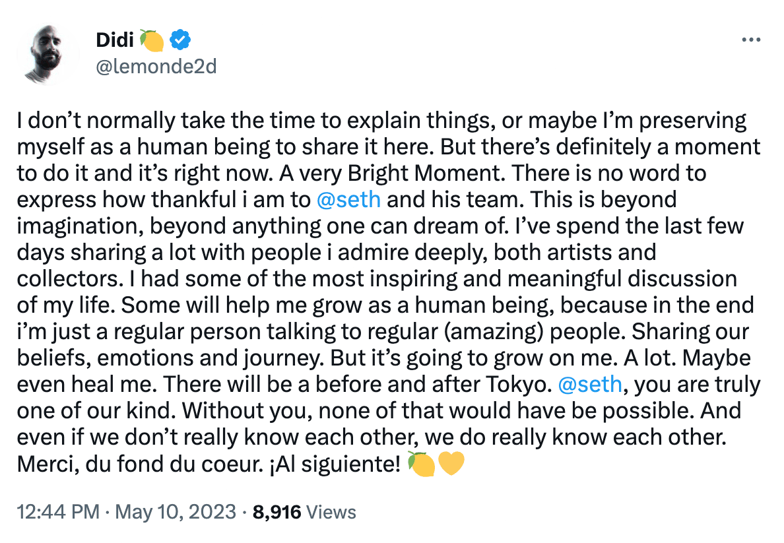Click the lemon emoji ending the tweet
The height and width of the screenshot is (543, 784).
(420, 464)
